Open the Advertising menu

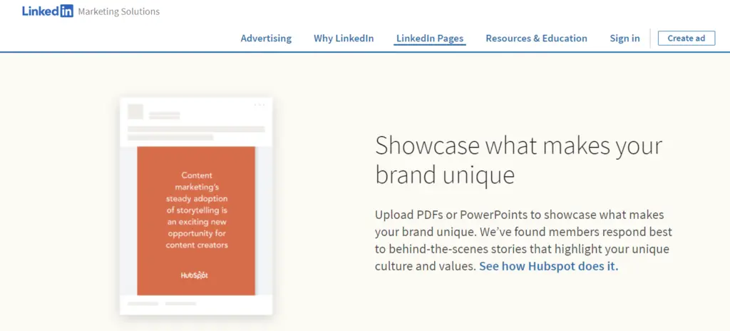(266, 39)
